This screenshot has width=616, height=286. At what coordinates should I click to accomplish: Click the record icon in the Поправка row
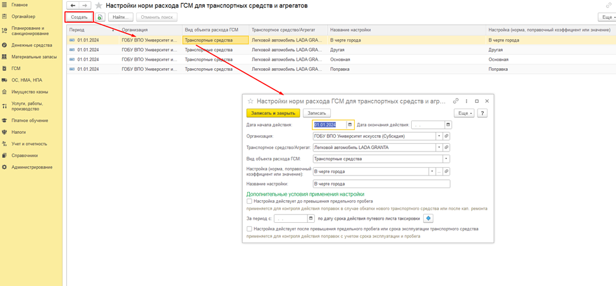tap(72, 69)
